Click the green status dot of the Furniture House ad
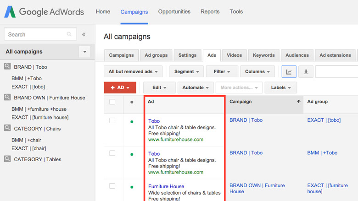The height and width of the screenshot is (201, 358). coord(132,187)
